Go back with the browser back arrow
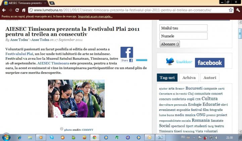The image size is (242, 141). [4, 10]
